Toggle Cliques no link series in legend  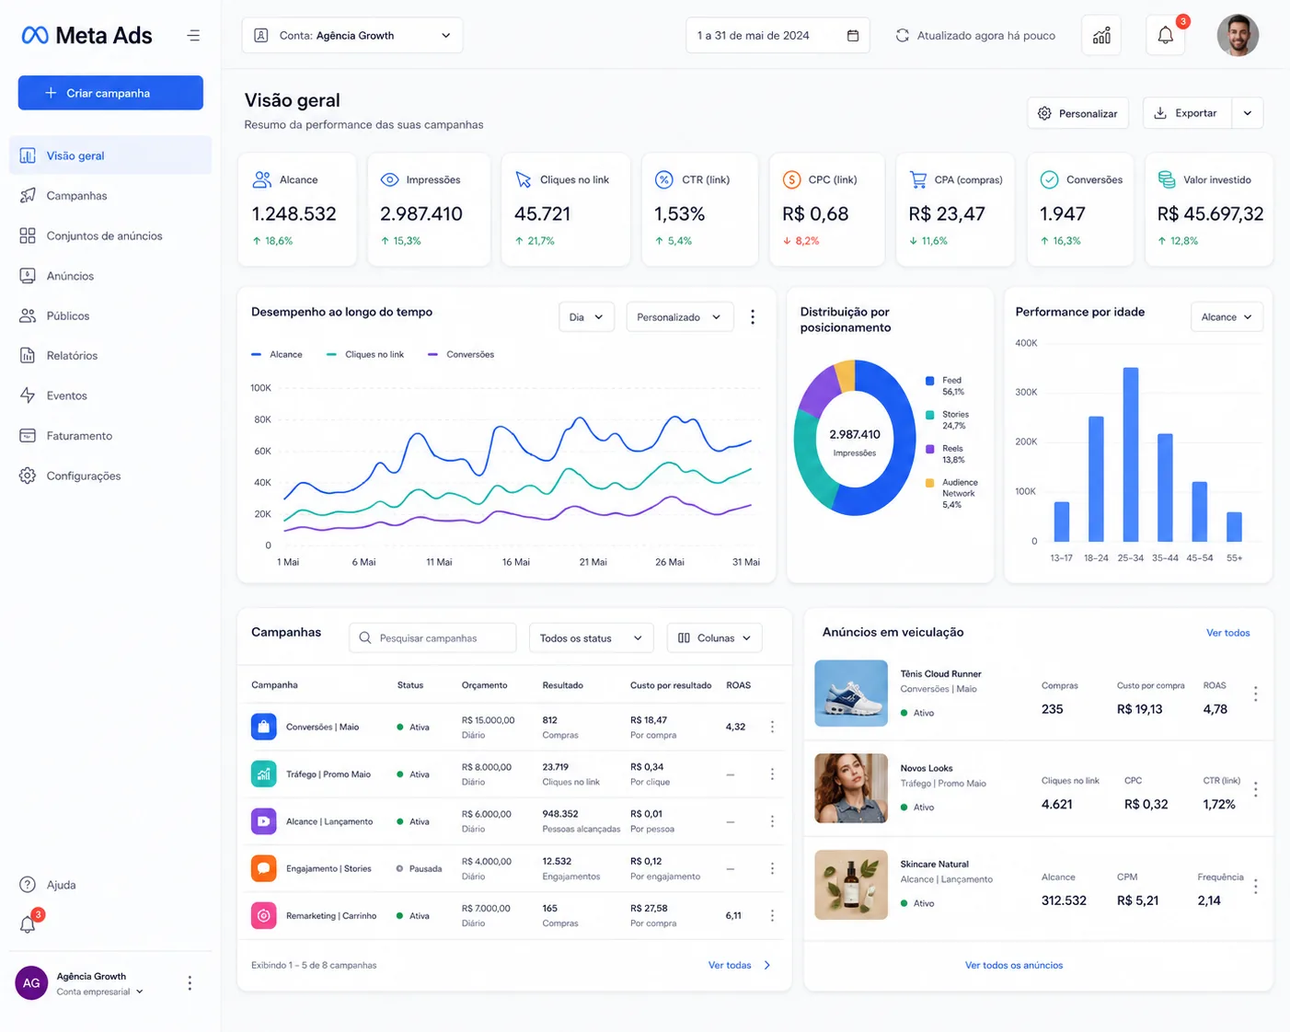(x=365, y=354)
